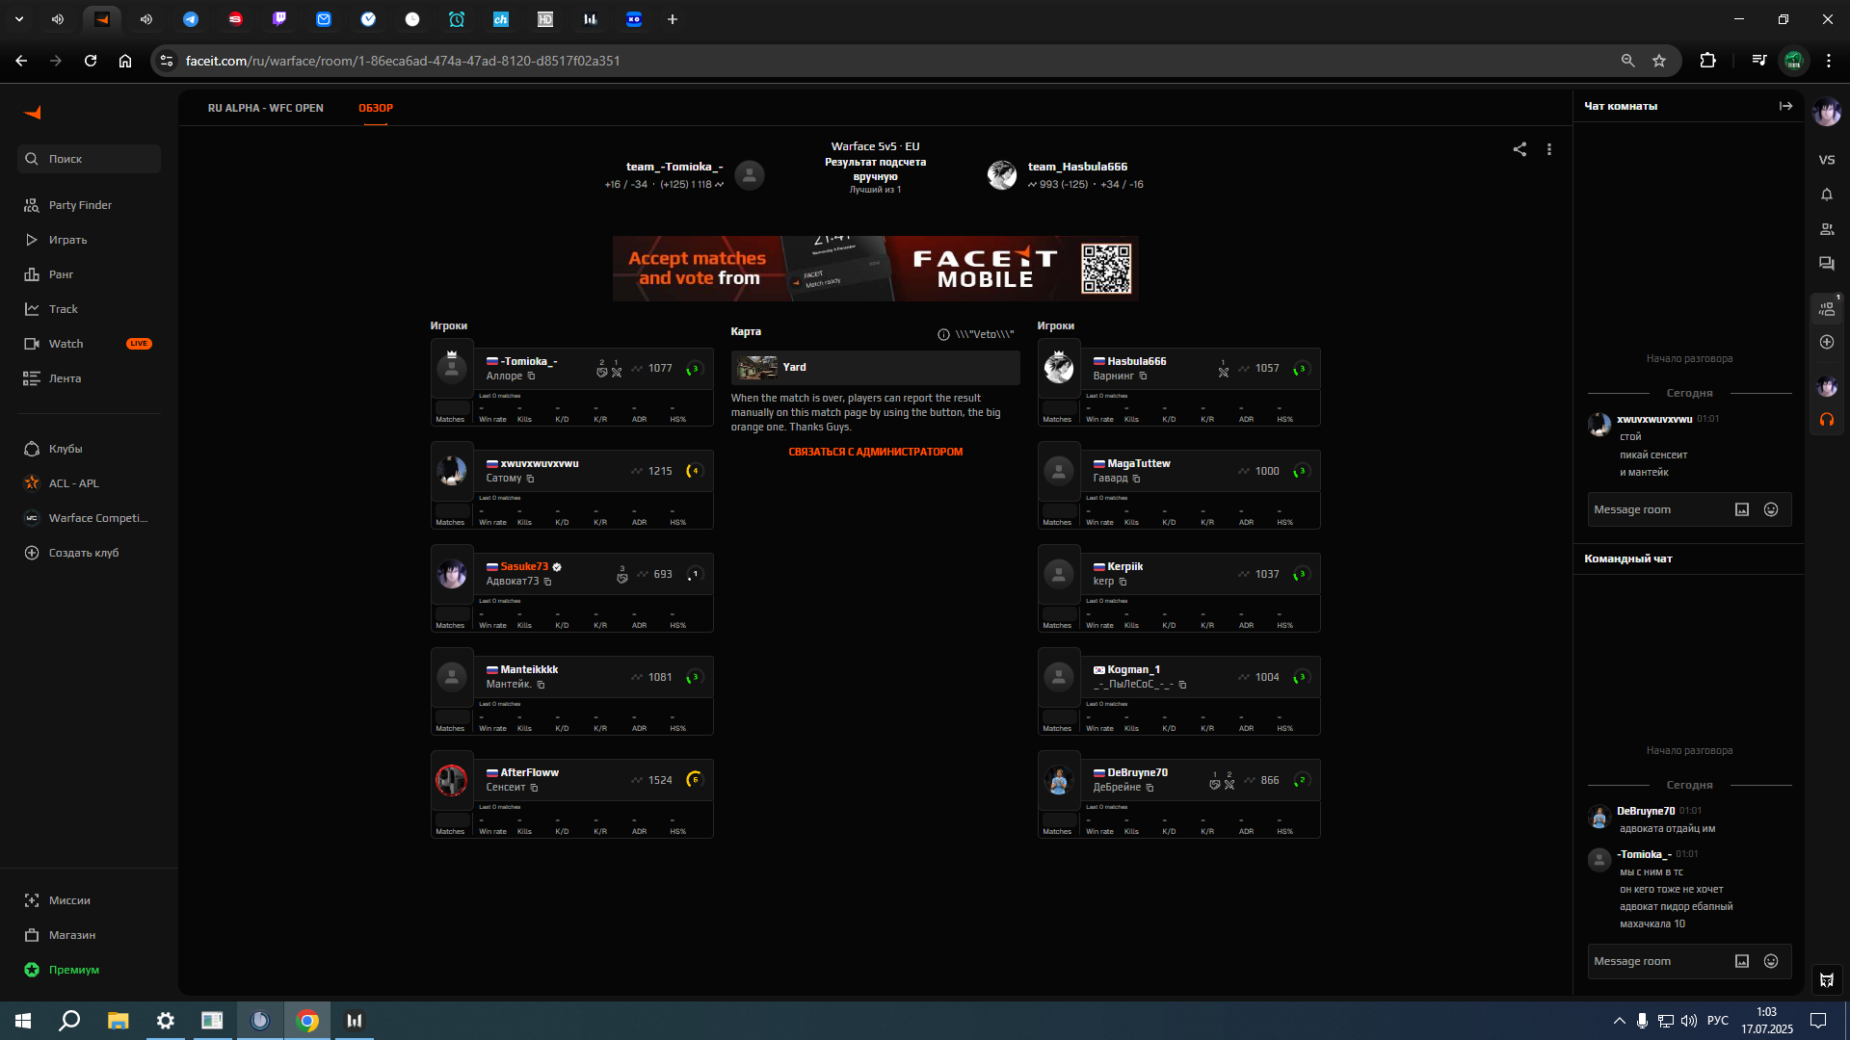Open File Explorer from taskbar

[118, 1021]
